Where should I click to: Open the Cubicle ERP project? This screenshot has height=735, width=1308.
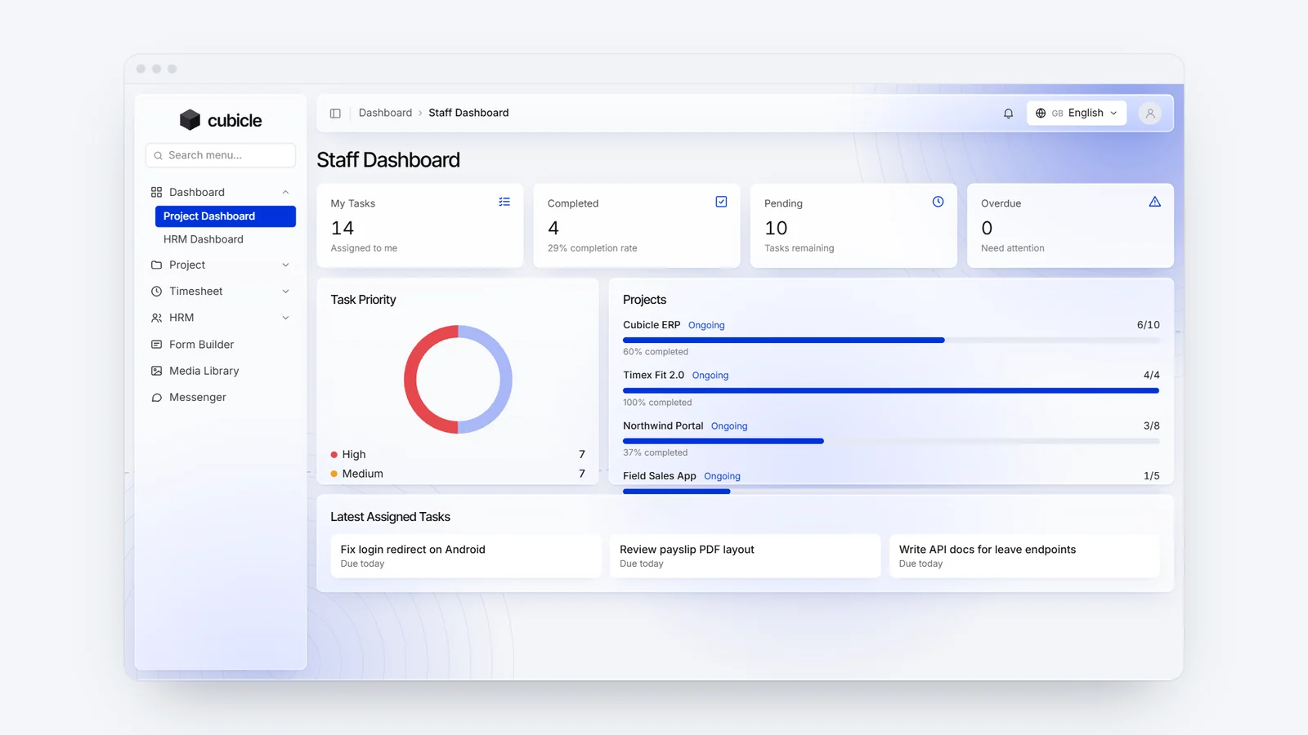(652, 325)
